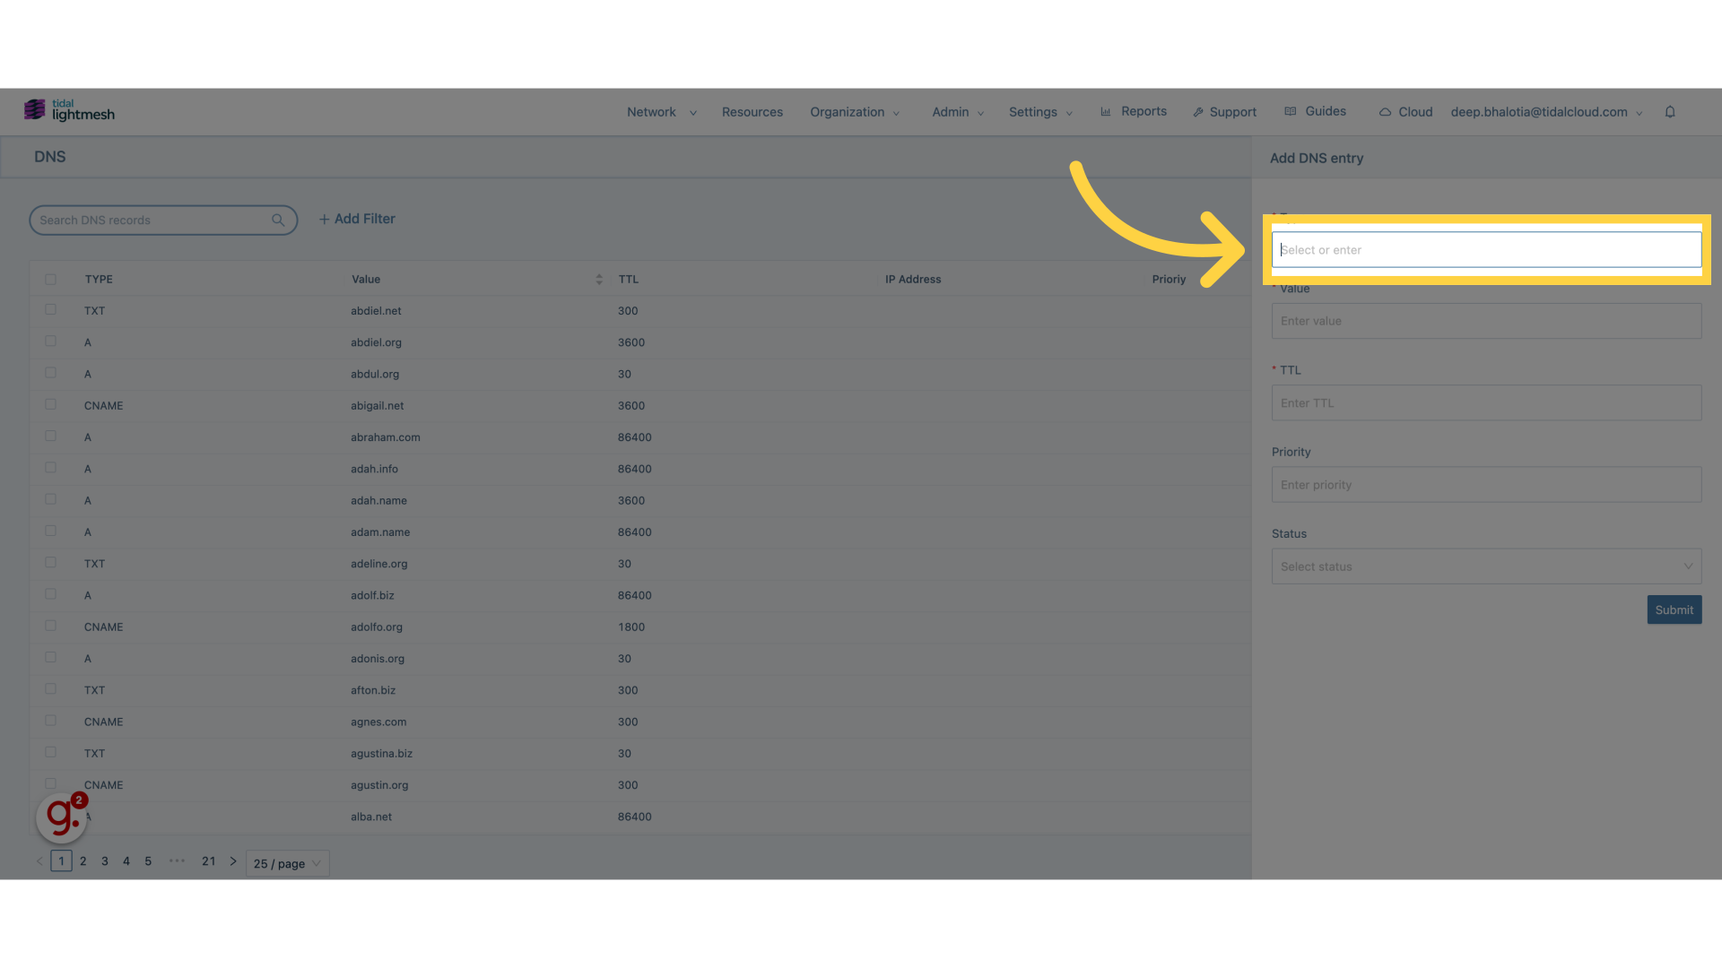Check the abdul.org row checkbox
The image size is (1722, 968).
tap(51, 373)
